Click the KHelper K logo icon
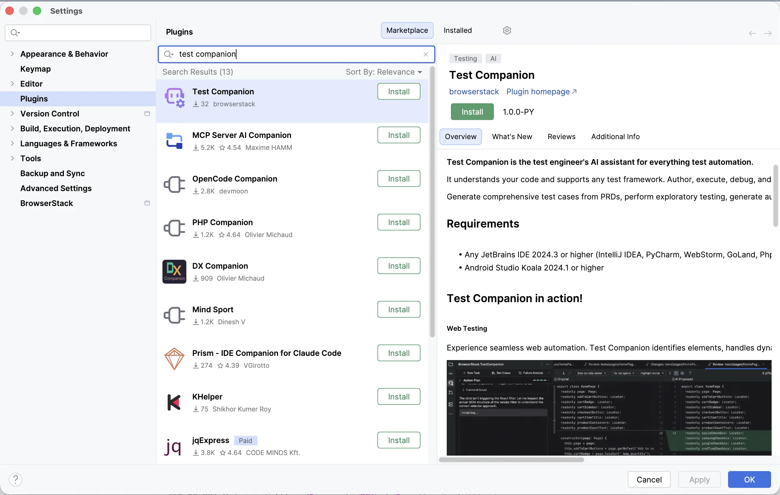 pyautogui.click(x=174, y=402)
